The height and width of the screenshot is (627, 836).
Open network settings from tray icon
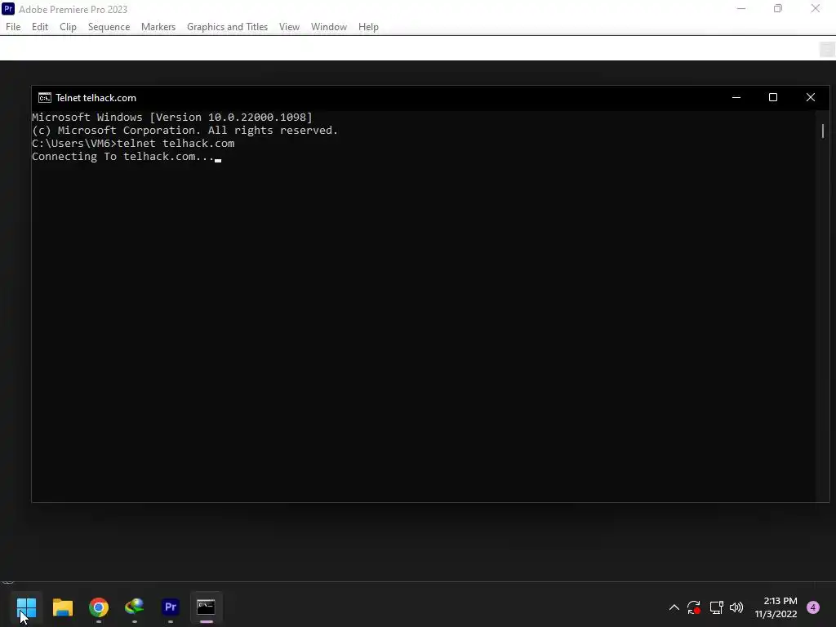pos(716,607)
